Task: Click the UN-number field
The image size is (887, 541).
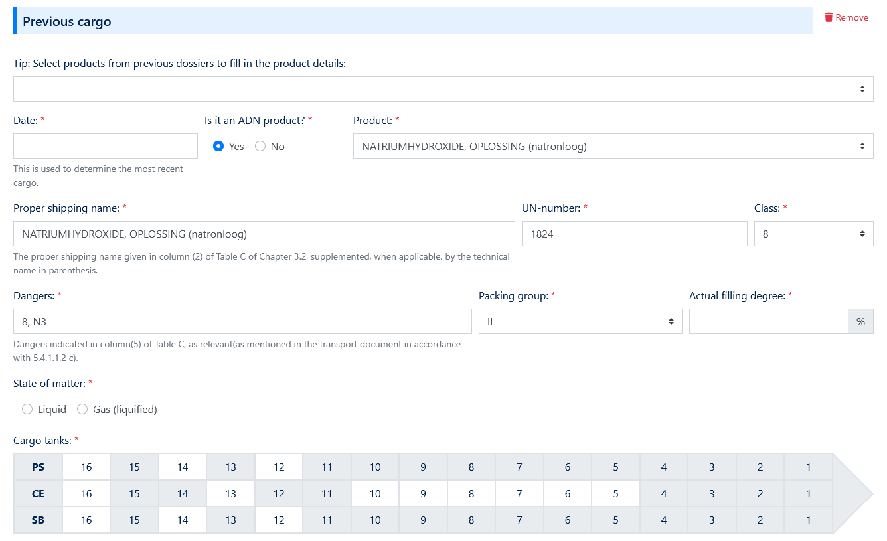Action: point(634,234)
